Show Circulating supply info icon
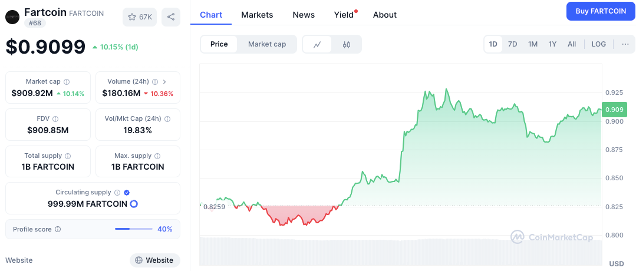 (x=117, y=193)
